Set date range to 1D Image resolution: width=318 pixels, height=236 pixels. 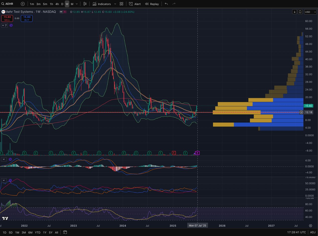pos(5,232)
